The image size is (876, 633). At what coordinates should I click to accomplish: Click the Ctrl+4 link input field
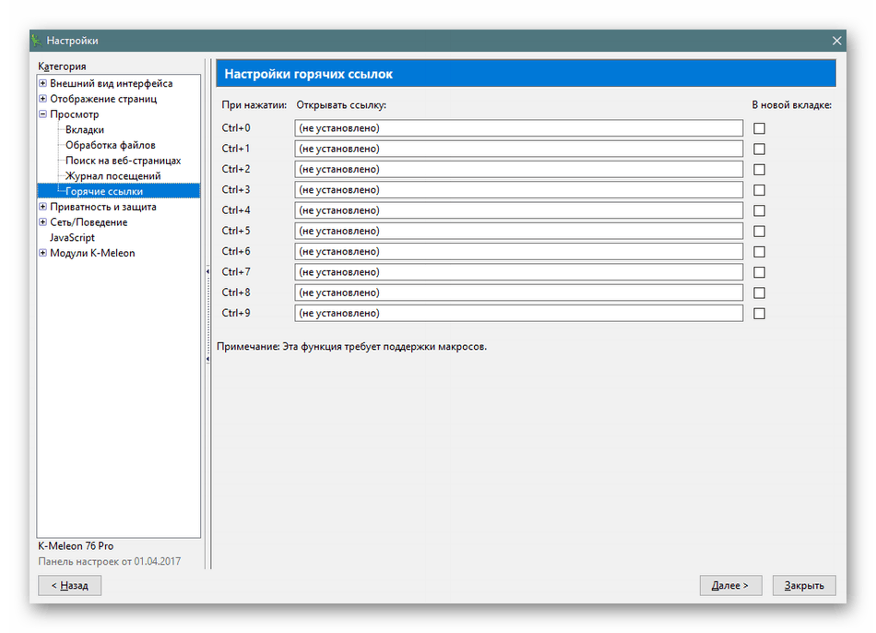click(518, 210)
